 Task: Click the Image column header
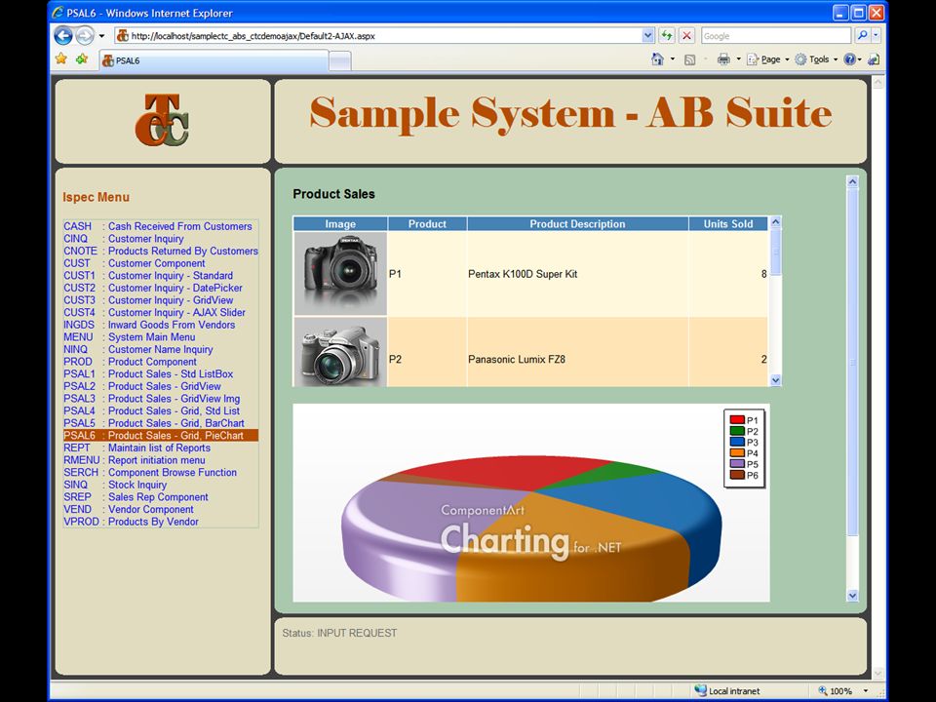[340, 224]
